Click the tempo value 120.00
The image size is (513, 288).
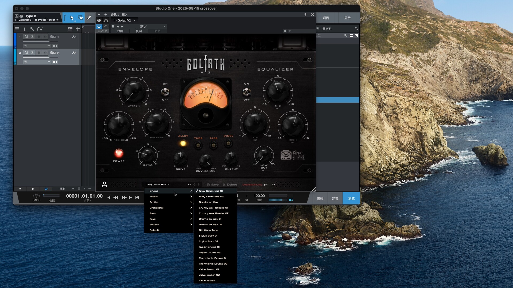259,196
